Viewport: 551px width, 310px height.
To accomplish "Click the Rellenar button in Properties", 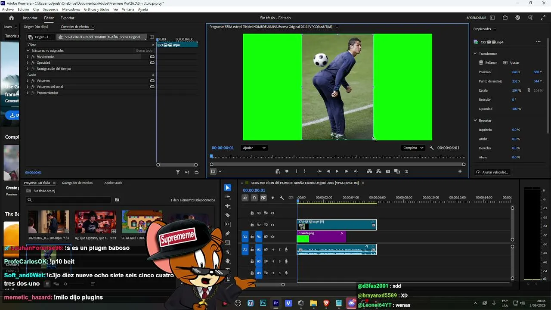I will (488, 62).
